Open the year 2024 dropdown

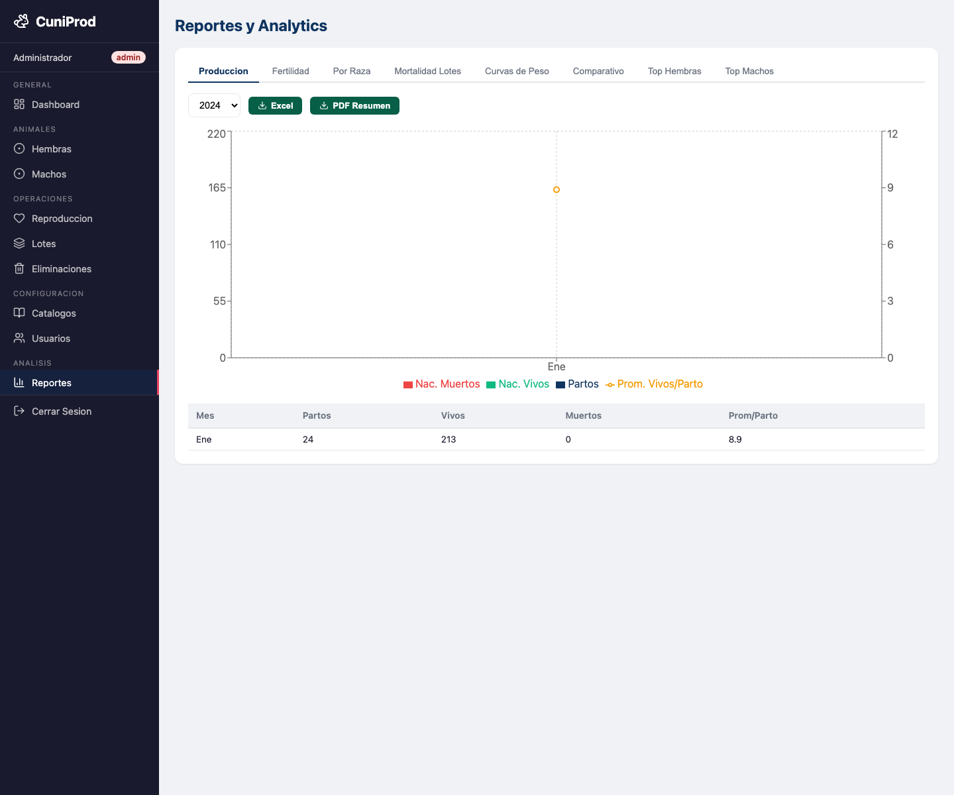pos(214,105)
